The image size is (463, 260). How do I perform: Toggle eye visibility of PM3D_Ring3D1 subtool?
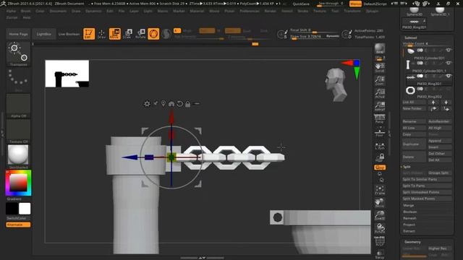(x=449, y=76)
